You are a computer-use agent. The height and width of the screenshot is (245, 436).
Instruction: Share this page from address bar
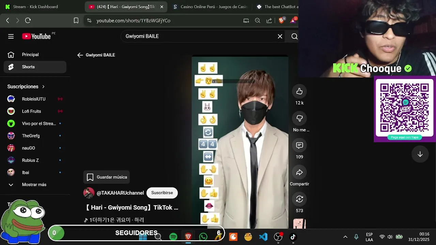point(269,20)
